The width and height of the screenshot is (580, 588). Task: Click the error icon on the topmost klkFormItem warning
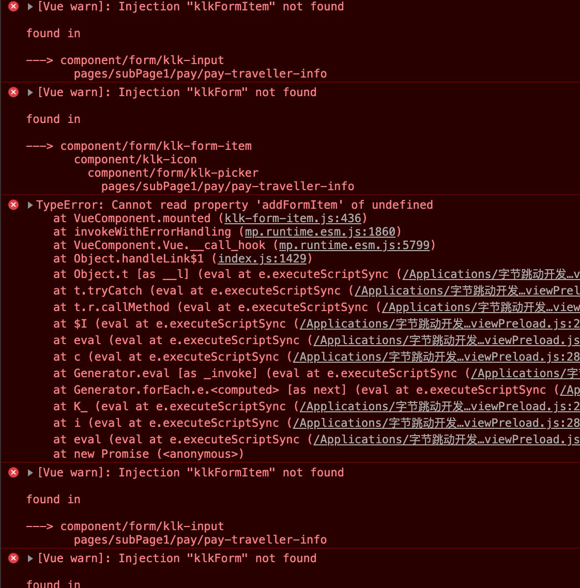pyautogui.click(x=14, y=7)
